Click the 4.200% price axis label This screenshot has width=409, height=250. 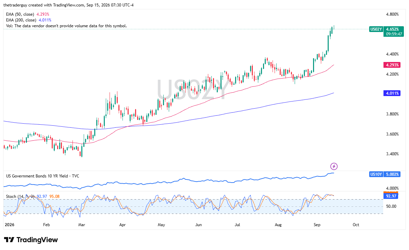(x=392, y=74)
